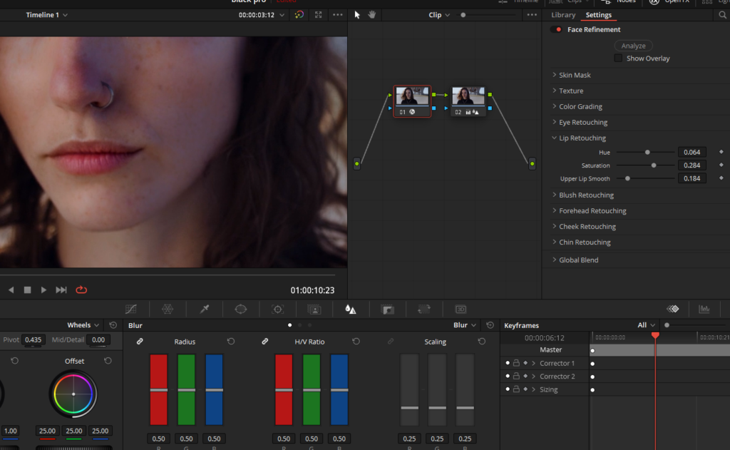Open the keyframes All dropdown
Image resolution: width=730 pixels, height=450 pixels.
tap(646, 325)
